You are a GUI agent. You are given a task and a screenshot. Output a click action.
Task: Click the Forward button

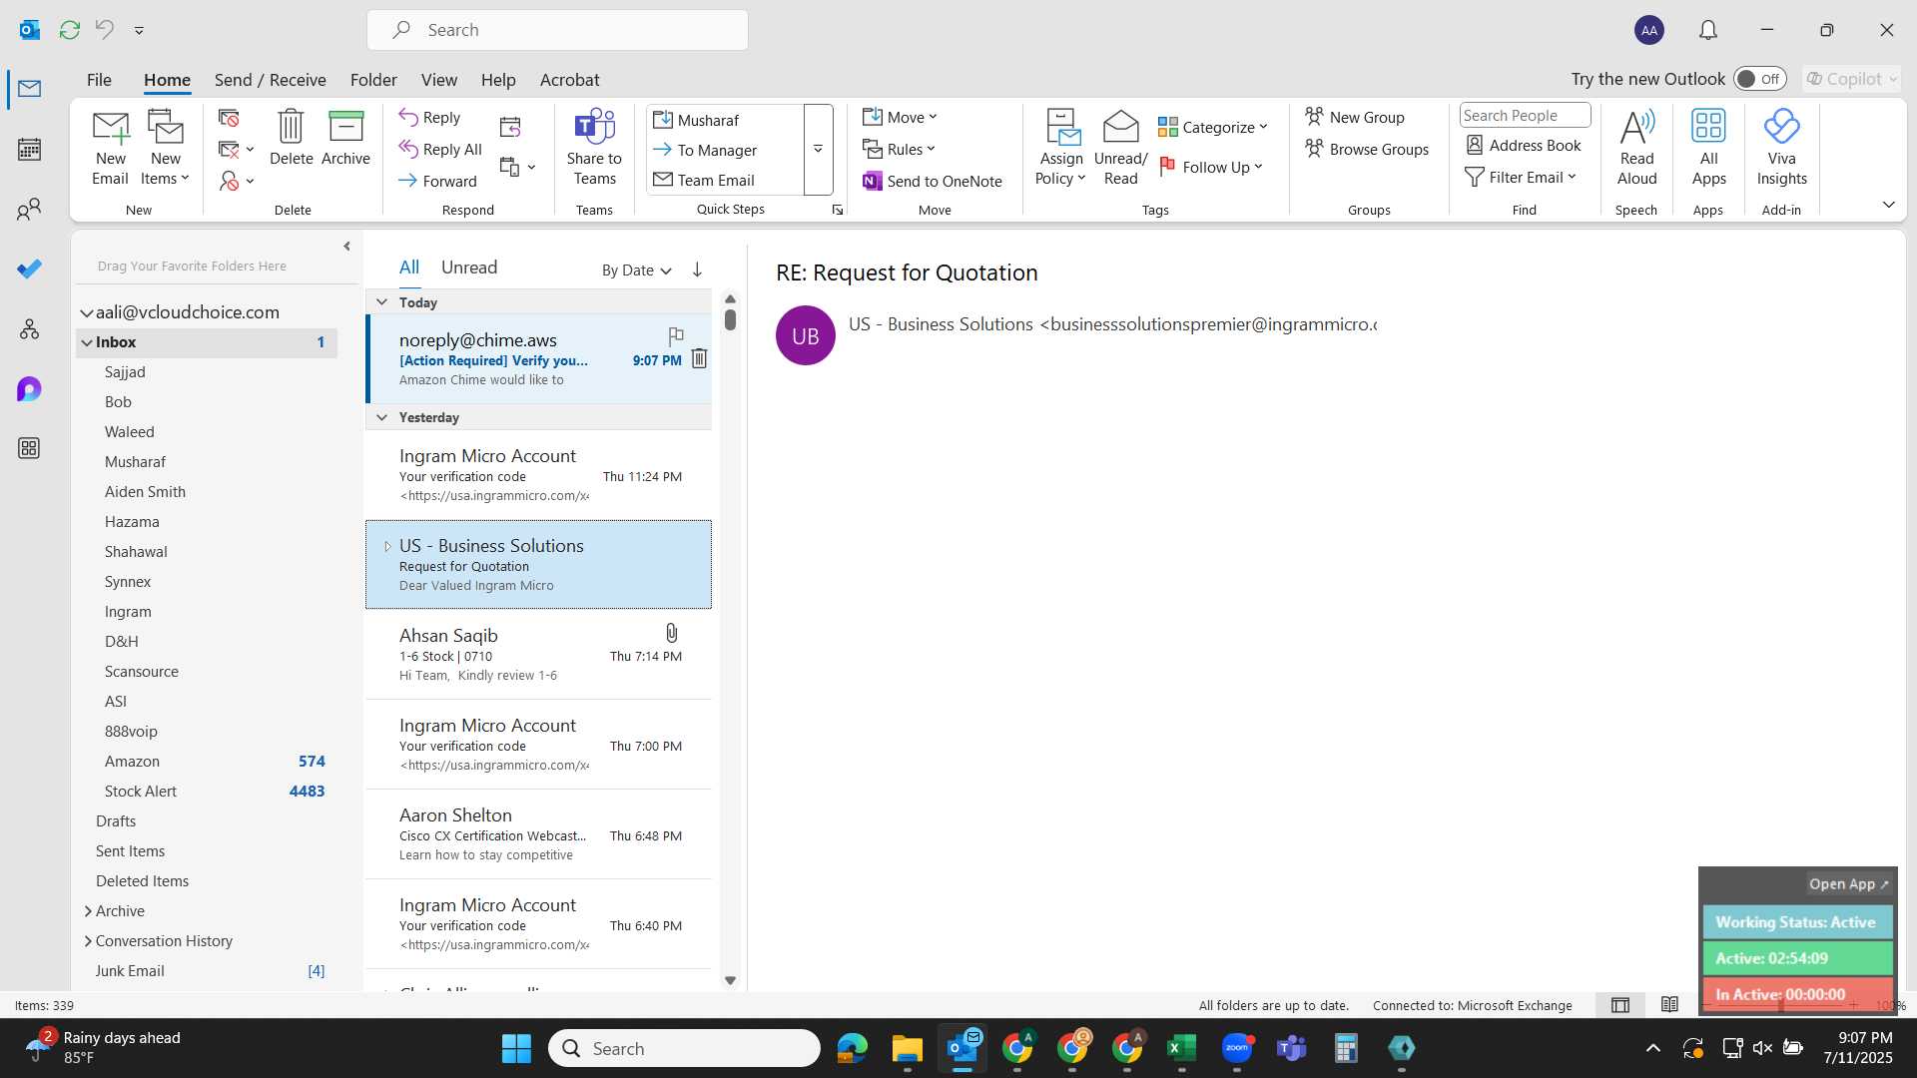point(437,181)
